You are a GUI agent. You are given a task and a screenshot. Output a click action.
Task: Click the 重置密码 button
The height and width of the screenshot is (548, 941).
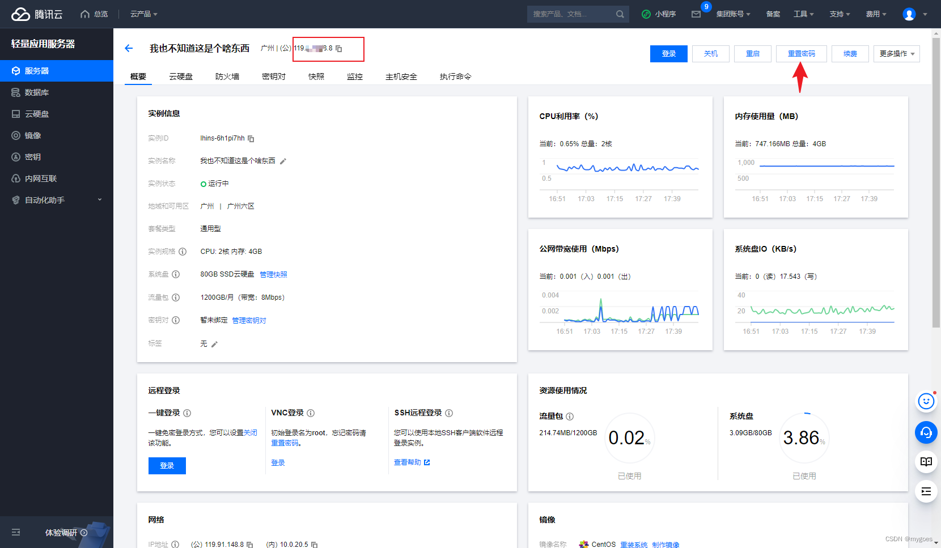click(x=802, y=54)
